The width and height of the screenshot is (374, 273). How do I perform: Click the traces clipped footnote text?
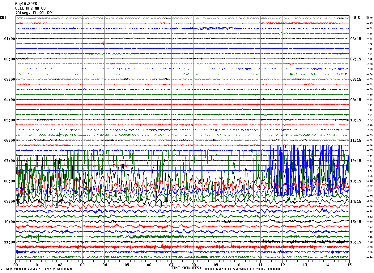[242, 269]
